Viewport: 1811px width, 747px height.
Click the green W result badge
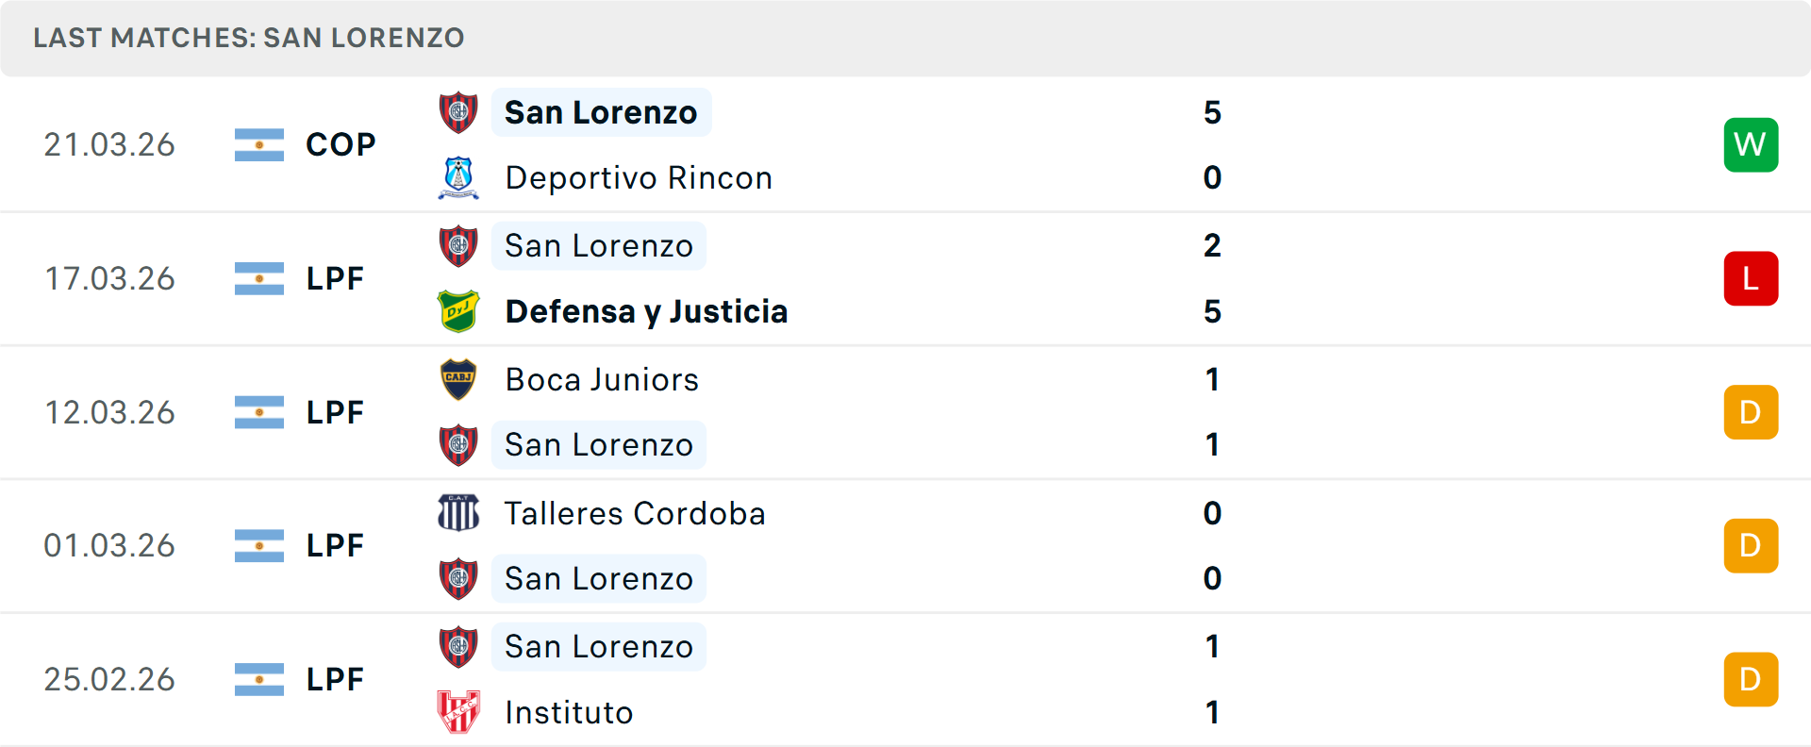1751,144
